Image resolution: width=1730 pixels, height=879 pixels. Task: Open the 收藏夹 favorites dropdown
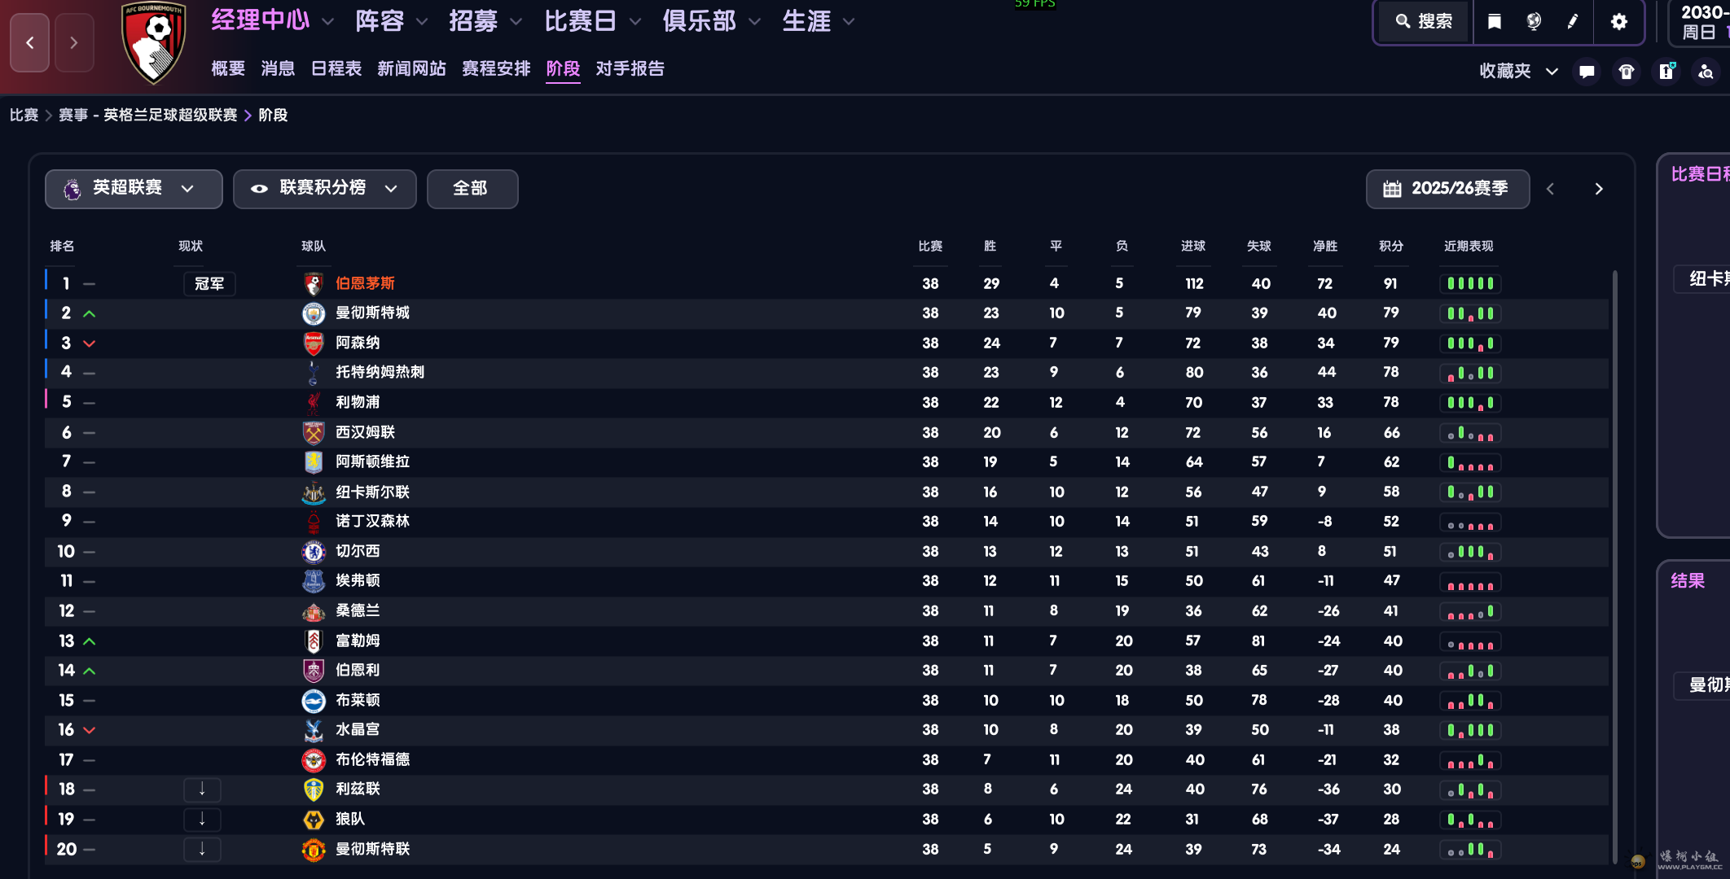coord(1518,72)
